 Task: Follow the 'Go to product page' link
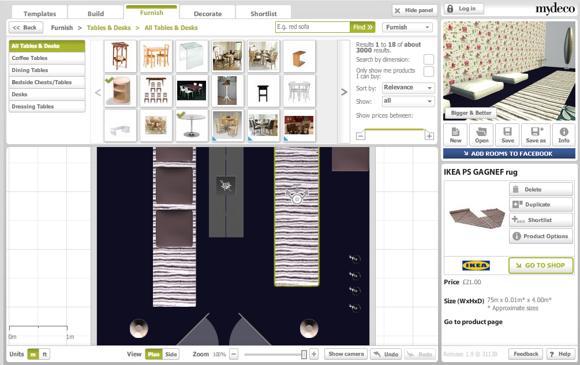click(473, 322)
